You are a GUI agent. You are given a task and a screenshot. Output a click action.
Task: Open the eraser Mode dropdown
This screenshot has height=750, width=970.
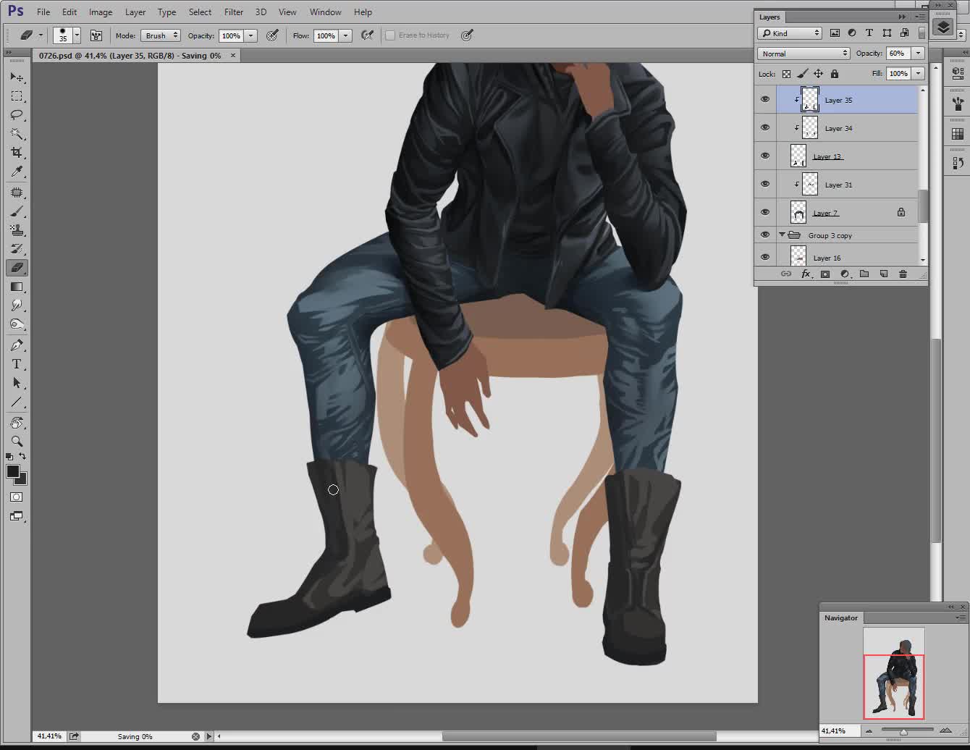point(160,35)
